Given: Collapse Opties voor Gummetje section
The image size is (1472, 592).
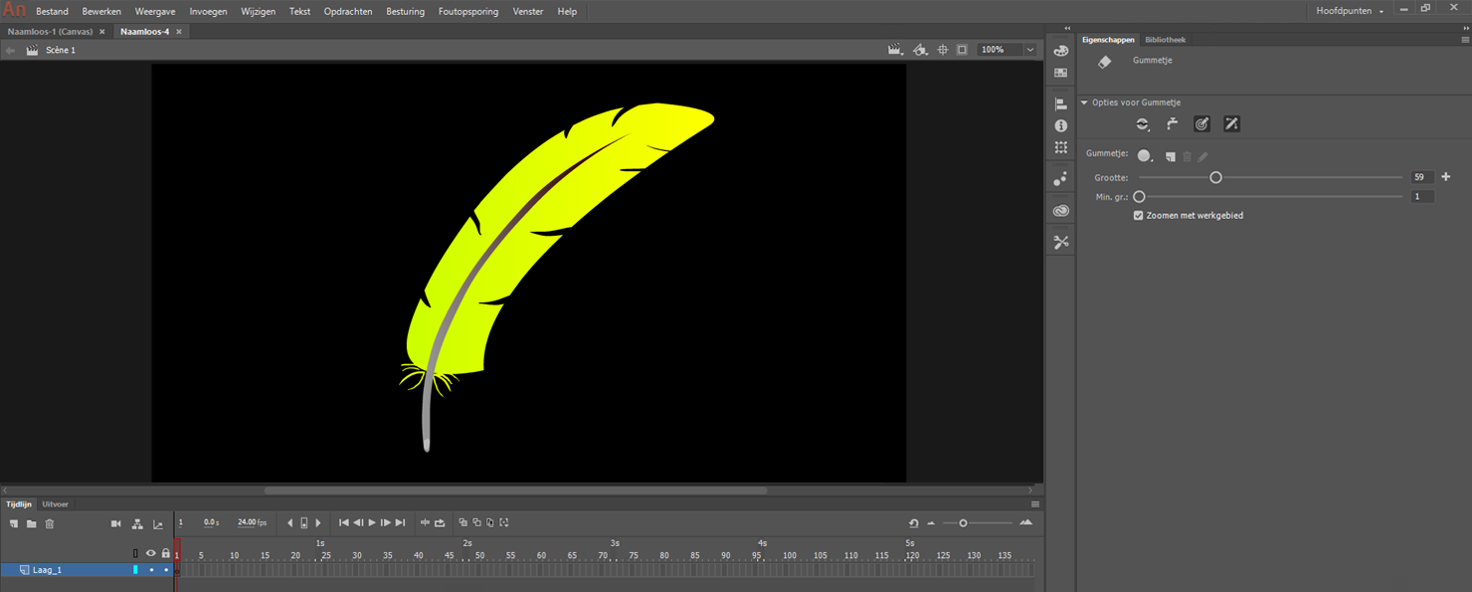Looking at the screenshot, I should coord(1084,102).
